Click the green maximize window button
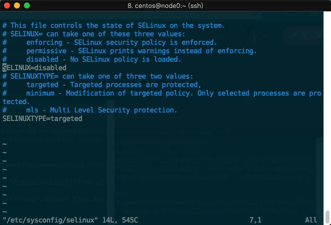This screenshot has width=331, height=225. click(x=26, y=5)
